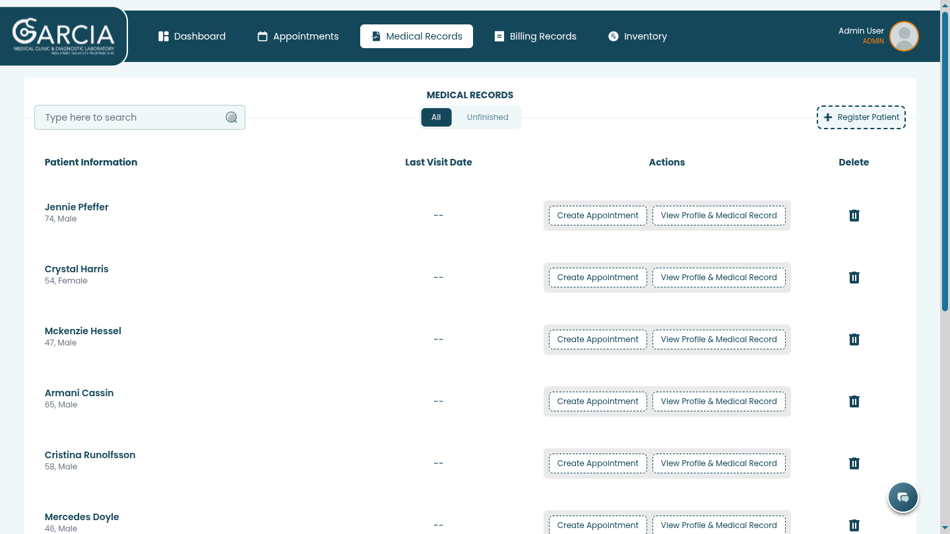Open the Dashboard page
Screen dimensions: 950x534
click(192, 36)
